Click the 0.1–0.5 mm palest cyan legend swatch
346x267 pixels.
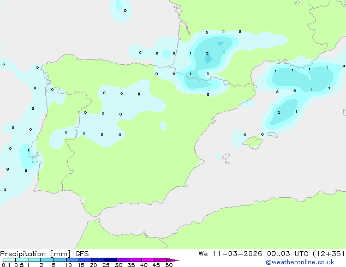(x=9, y=260)
